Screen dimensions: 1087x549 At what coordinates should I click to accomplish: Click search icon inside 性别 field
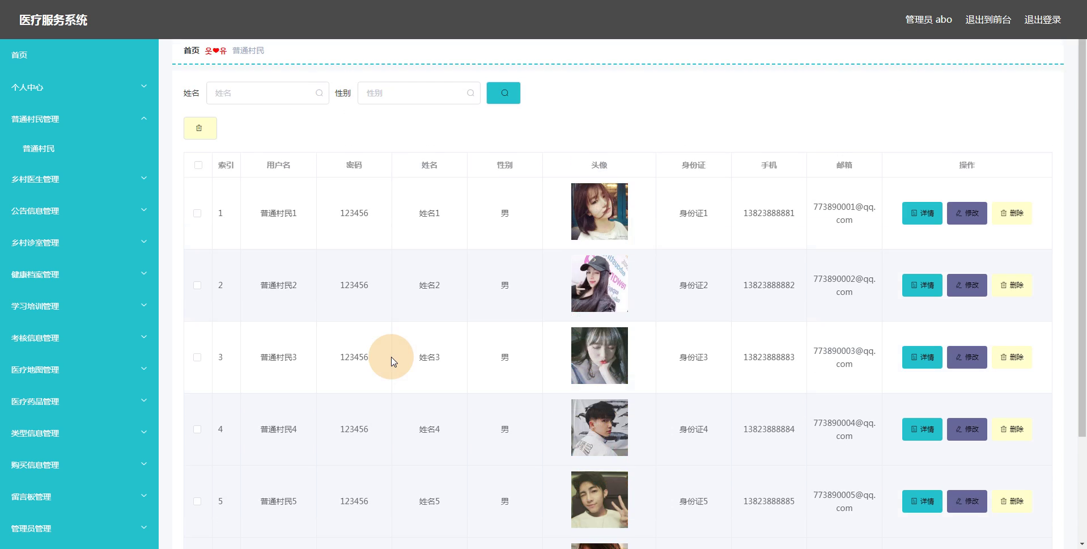coord(470,93)
